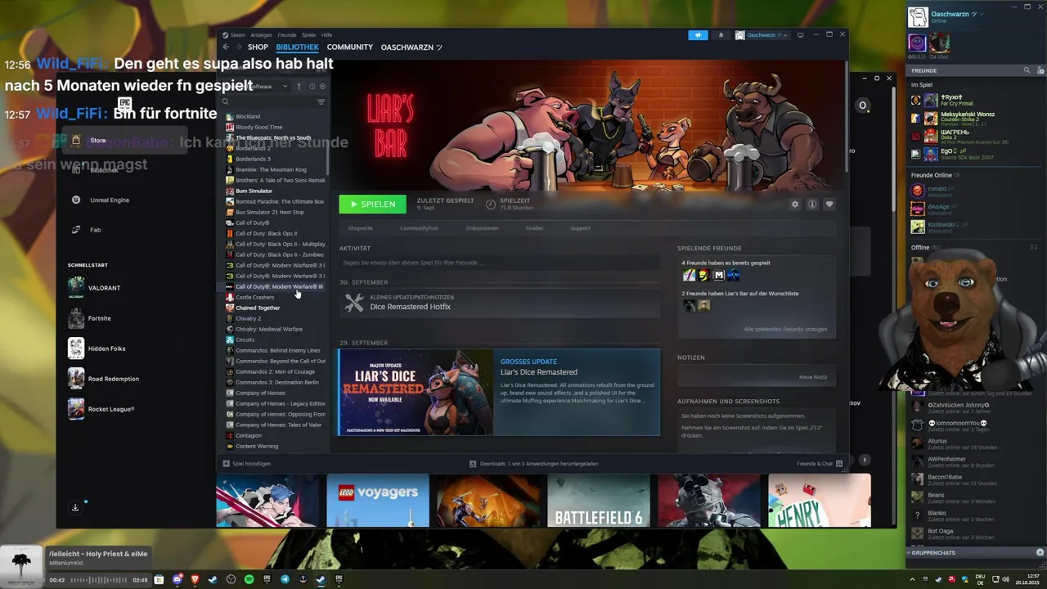Select Chivalry 2 in the library
This screenshot has width=1047, height=589.
(x=248, y=318)
